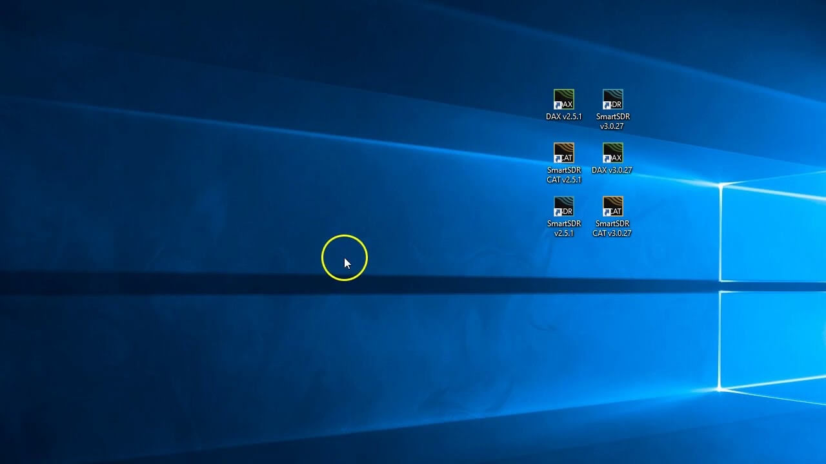826x464 pixels.
Task: Click the SmartSDR CAT v2.5.1 caption
Action: [x=564, y=175]
